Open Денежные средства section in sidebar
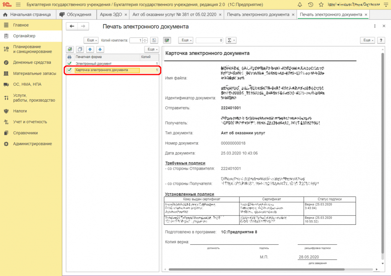The height and width of the screenshot is (276, 391). point(32,62)
